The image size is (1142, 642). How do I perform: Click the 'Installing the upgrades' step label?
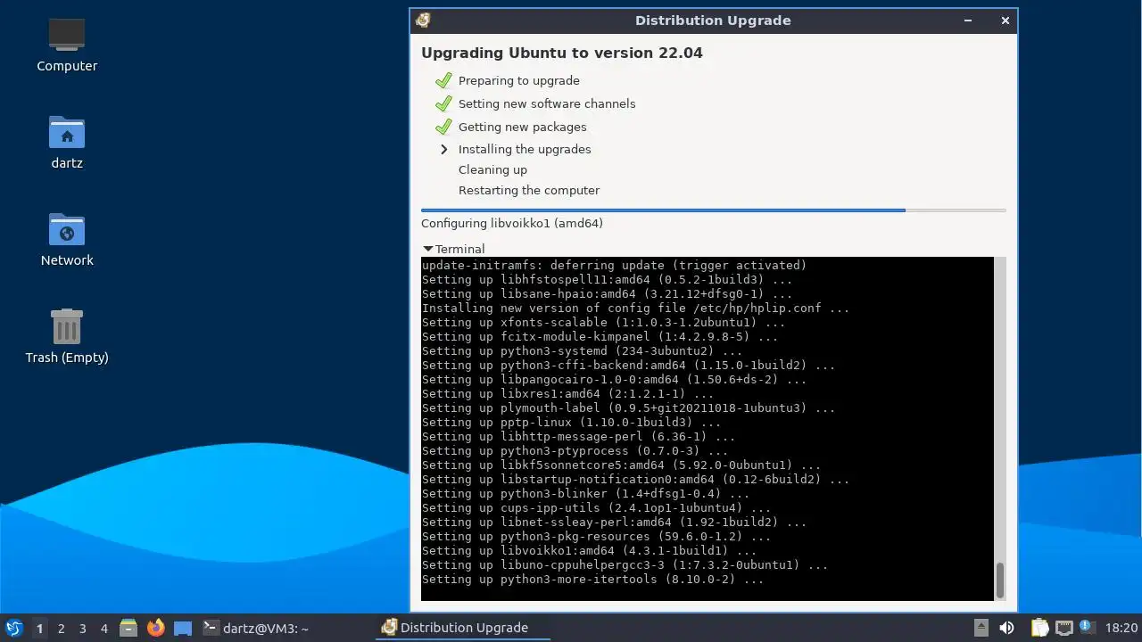525,149
